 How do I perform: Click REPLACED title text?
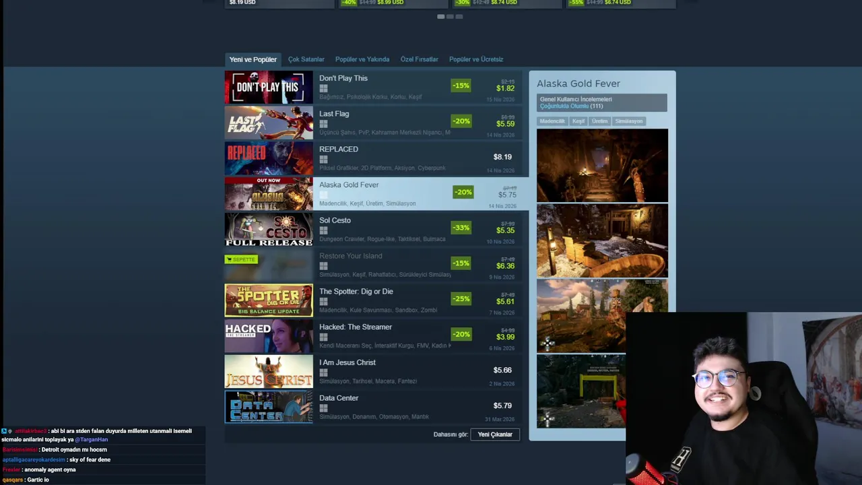[339, 150]
